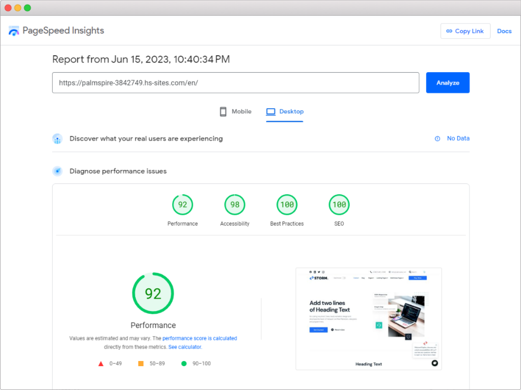Image resolution: width=521 pixels, height=390 pixels.
Task: Click the real users experience bar-chart icon
Action: (x=57, y=139)
